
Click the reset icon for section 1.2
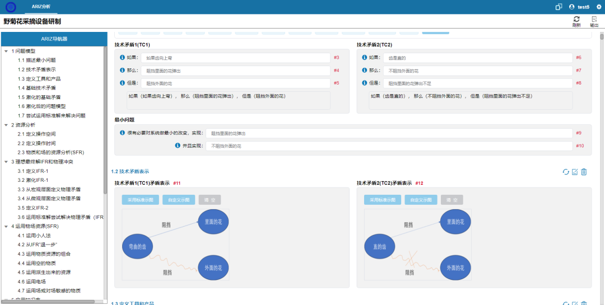(x=566, y=172)
